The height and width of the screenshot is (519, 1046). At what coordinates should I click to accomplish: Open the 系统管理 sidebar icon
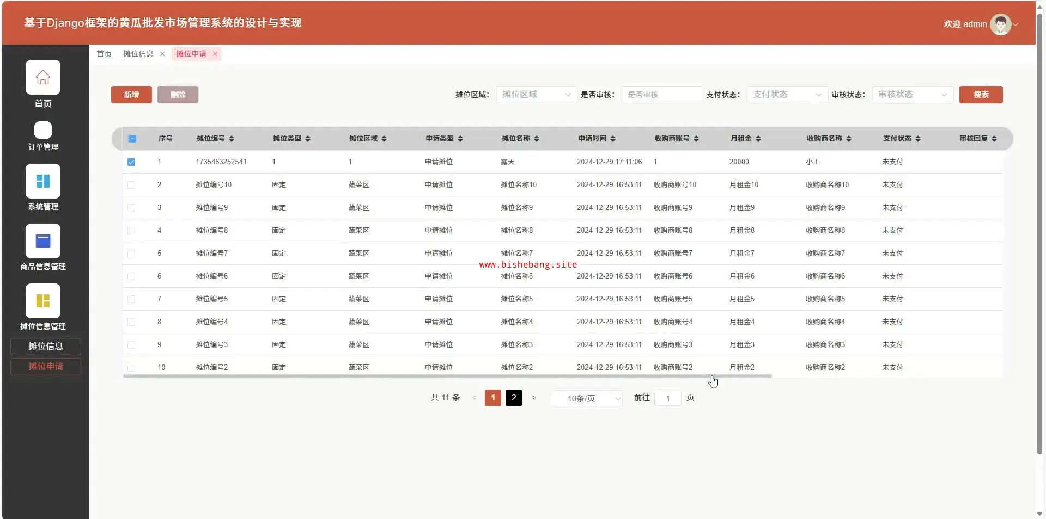pos(43,181)
